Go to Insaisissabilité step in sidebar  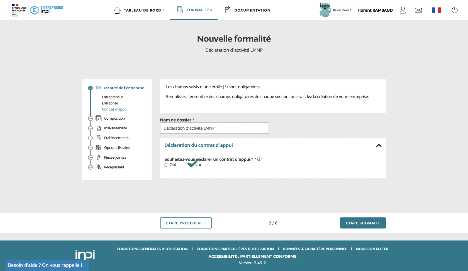(116, 128)
